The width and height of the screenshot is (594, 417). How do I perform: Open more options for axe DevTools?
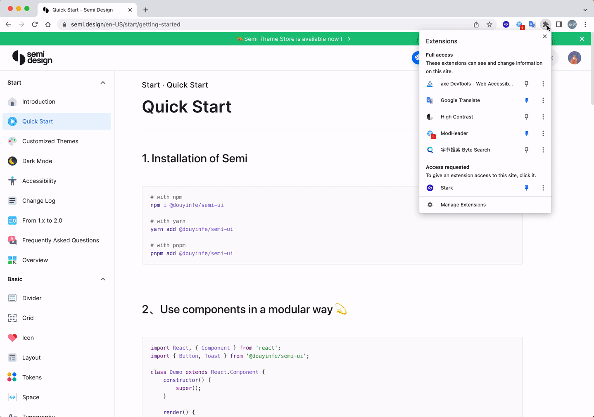pos(543,84)
